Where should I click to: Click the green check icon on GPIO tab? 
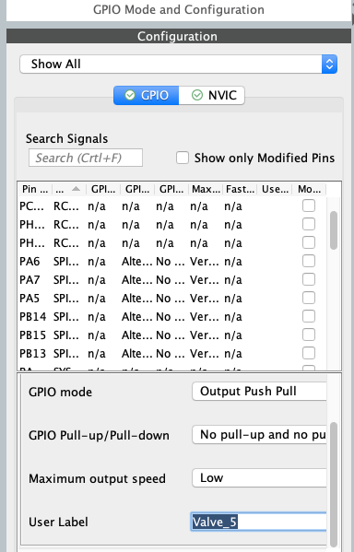130,95
